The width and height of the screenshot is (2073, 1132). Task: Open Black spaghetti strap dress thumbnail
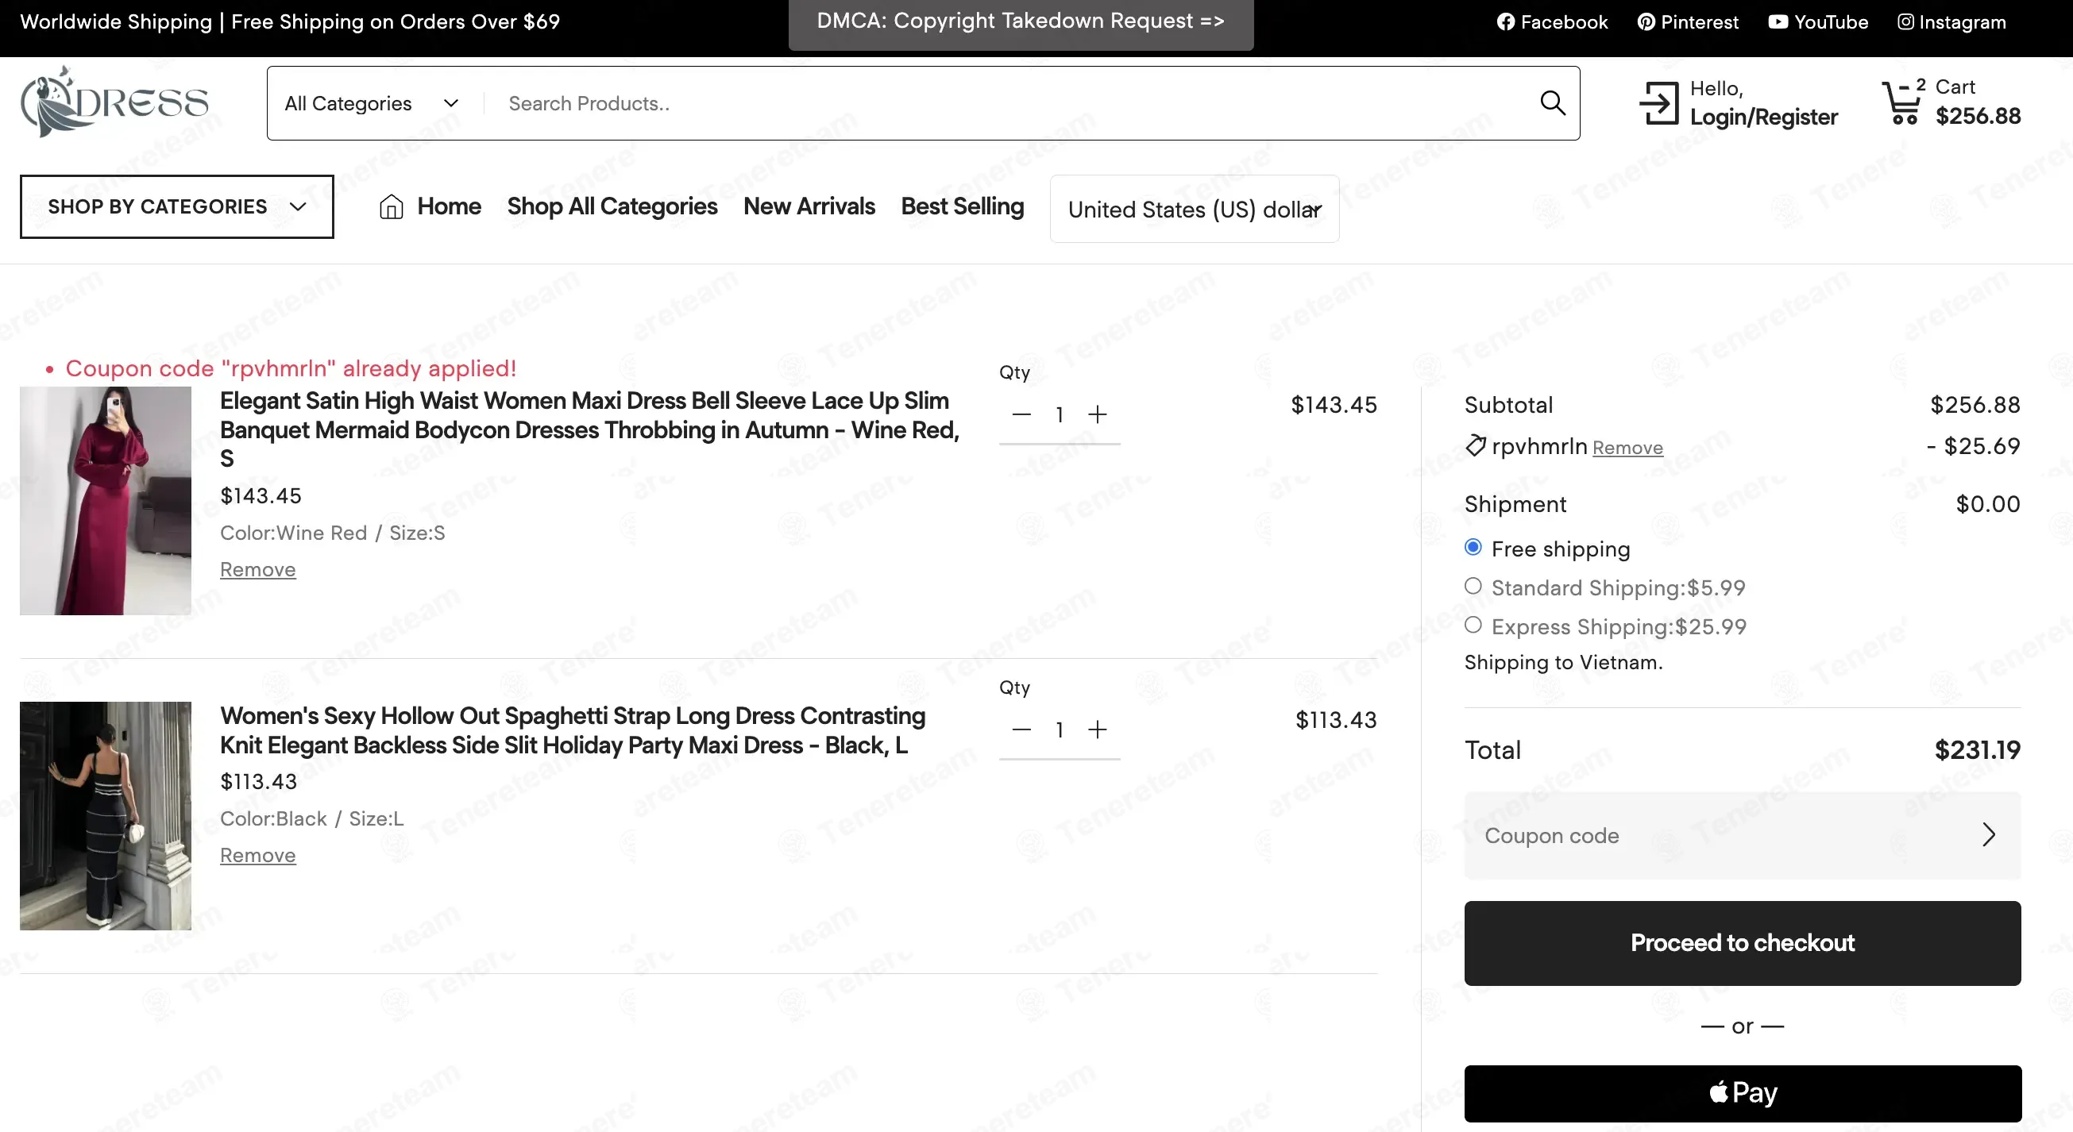point(106,816)
